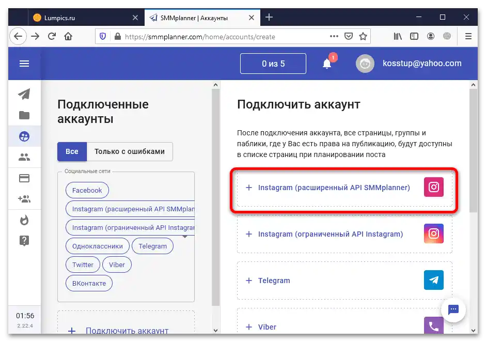Click 'Подключить аккаунт' at the bottom
Image resolution: width=486 pixels, height=342 pixels.
(126, 330)
